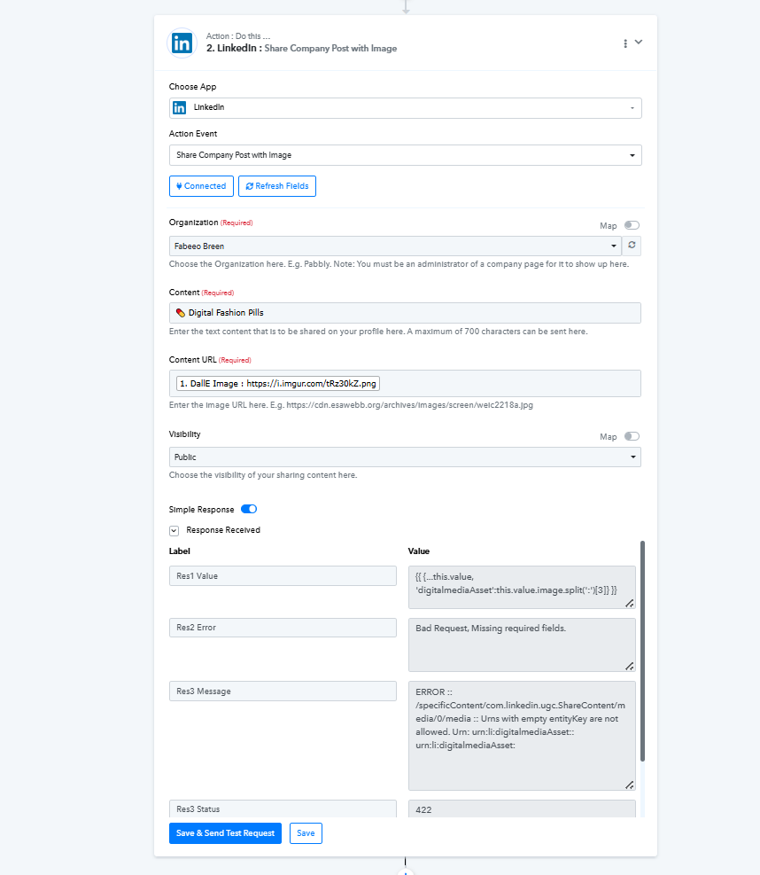Open the Organization dropdown showing Fabeeo Breen
760x875 pixels.
click(x=395, y=246)
